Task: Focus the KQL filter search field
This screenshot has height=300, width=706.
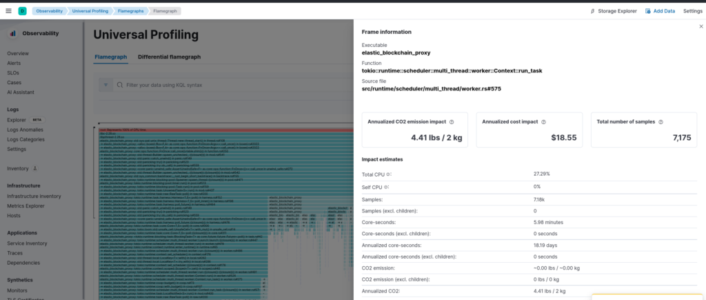Action: [233, 85]
